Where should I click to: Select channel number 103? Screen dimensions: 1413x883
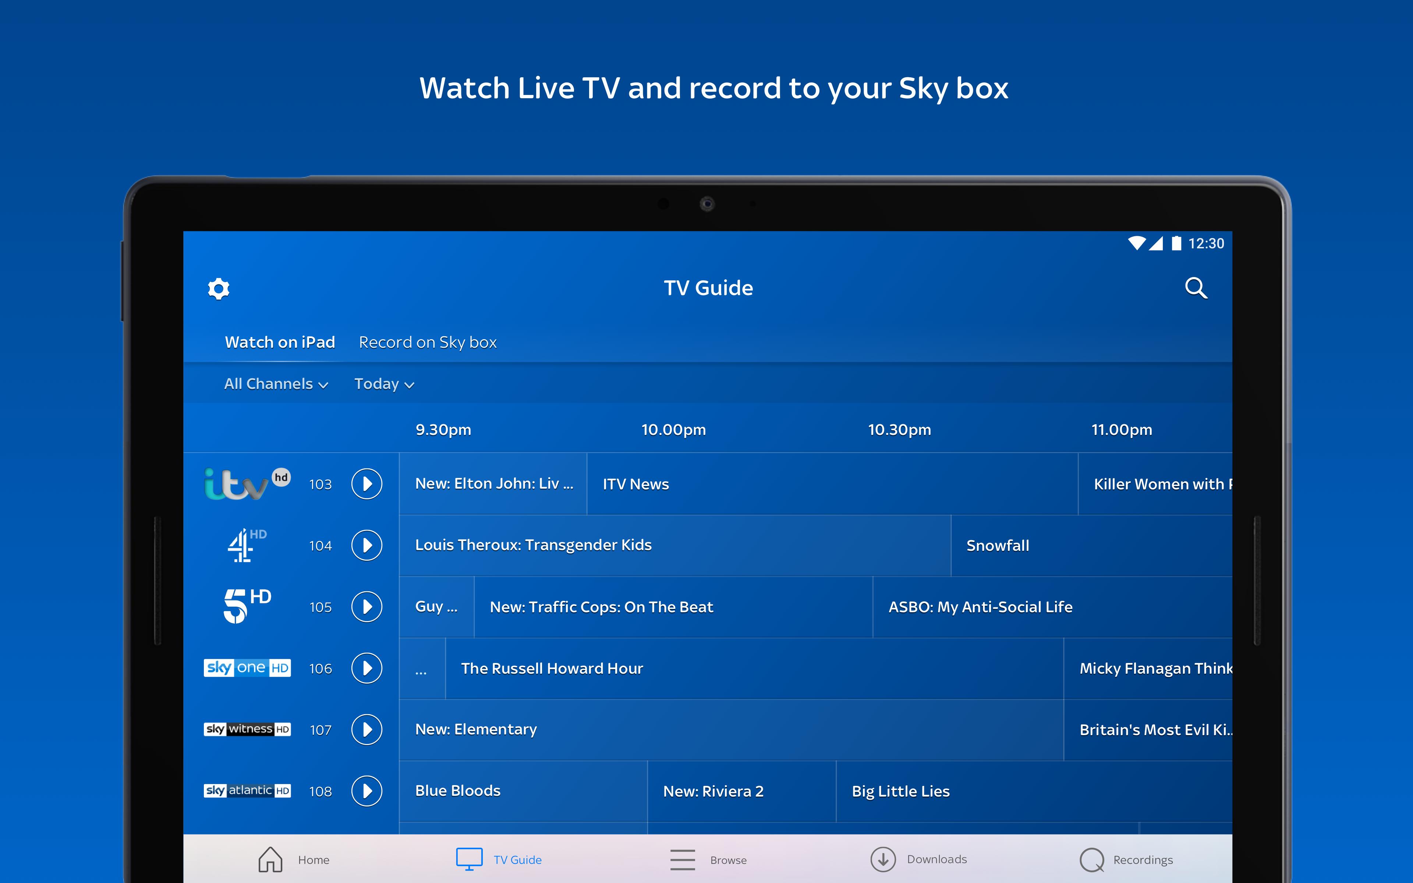[321, 484]
